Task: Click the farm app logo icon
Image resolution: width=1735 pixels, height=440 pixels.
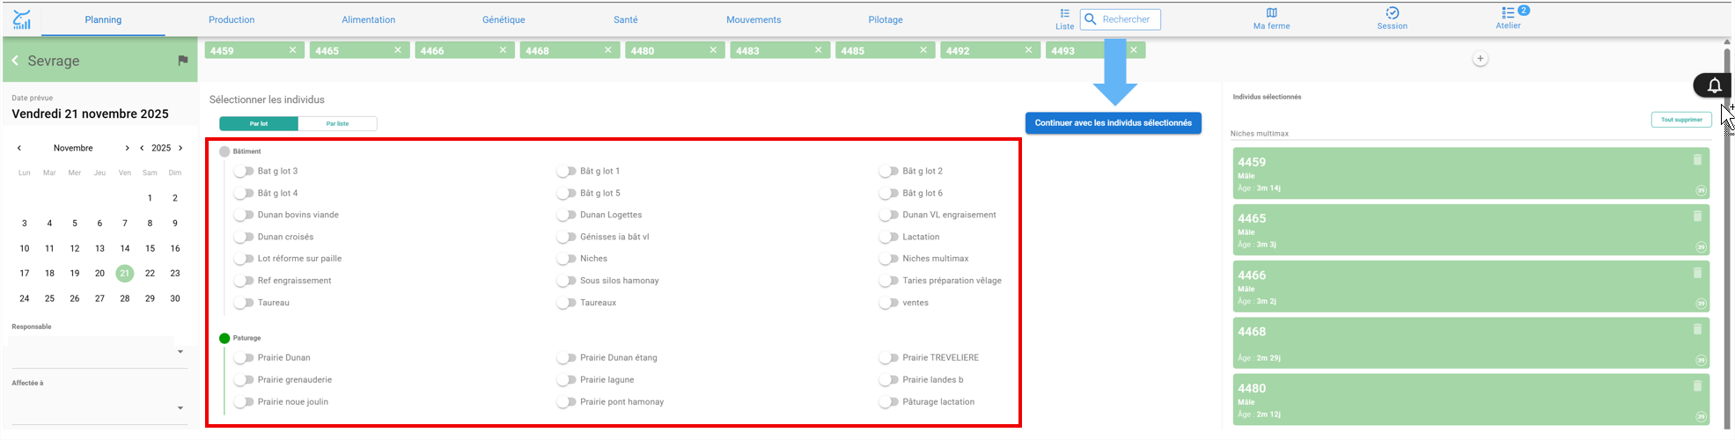Action: (22, 19)
